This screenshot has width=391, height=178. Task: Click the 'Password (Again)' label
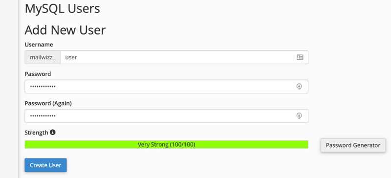click(x=48, y=103)
